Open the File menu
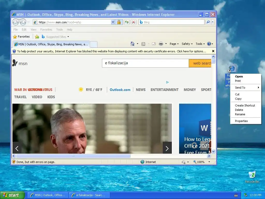Viewport: 265px width, 199px height. coord(16,30)
